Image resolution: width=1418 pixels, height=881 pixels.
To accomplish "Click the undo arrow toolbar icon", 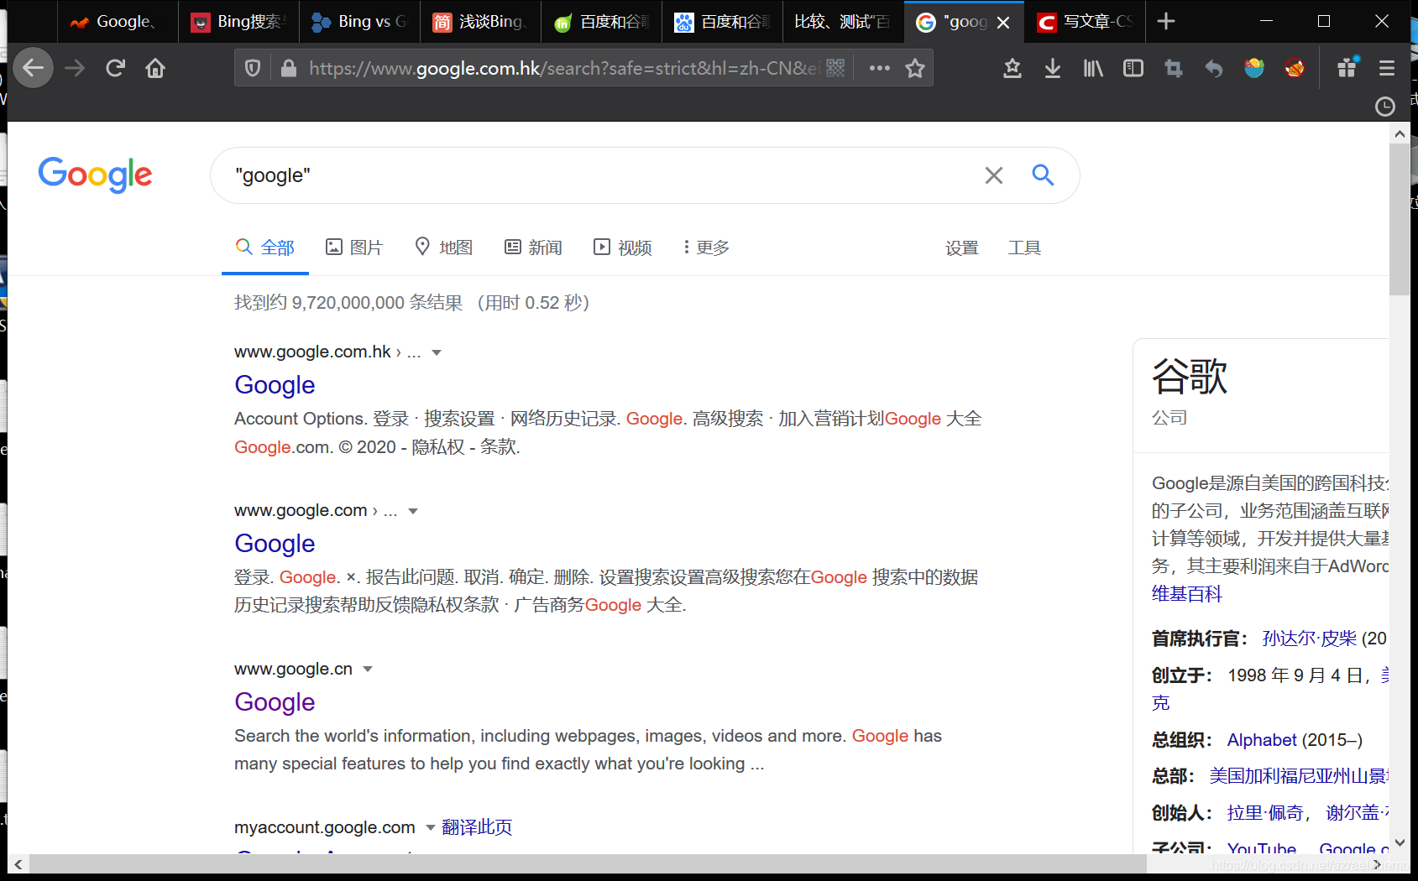I will tap(1214, 68).
